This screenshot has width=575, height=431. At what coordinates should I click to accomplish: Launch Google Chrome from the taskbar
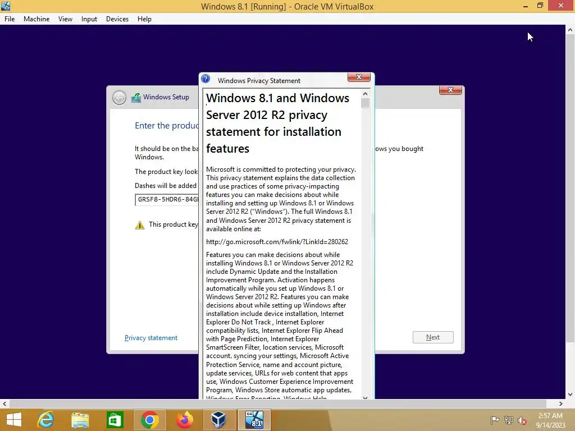click(x=149, y=420)
